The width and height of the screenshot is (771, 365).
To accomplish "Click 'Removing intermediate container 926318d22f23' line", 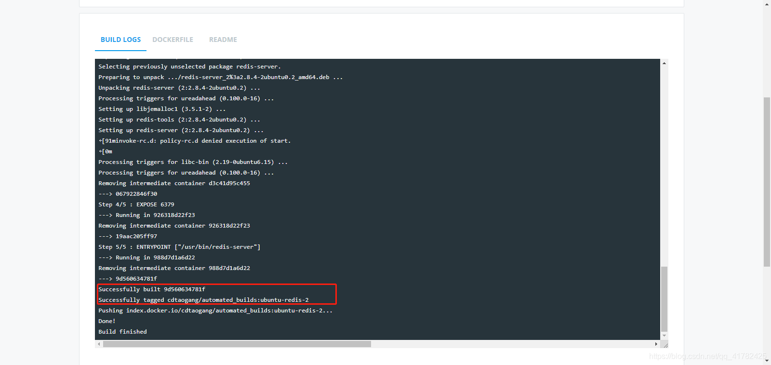I will [x=174, y=226].
